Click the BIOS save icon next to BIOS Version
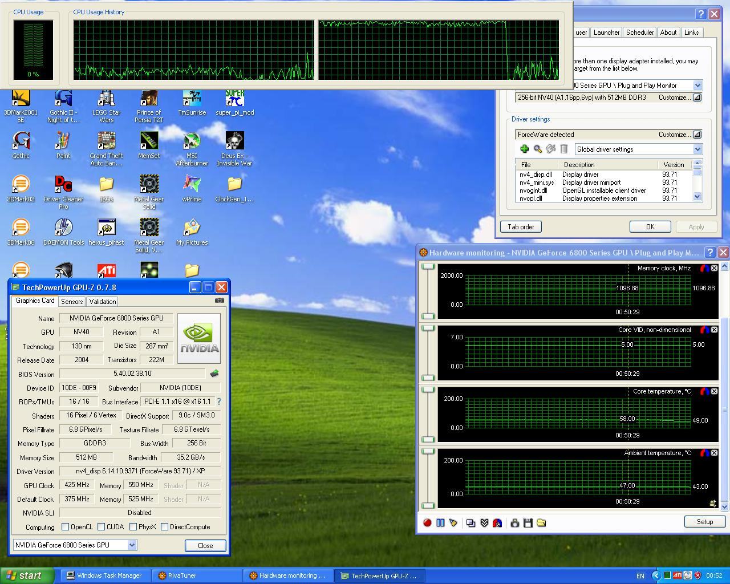Image resolution: width=730 pixels, height=584 pixels. coord(214,374)
